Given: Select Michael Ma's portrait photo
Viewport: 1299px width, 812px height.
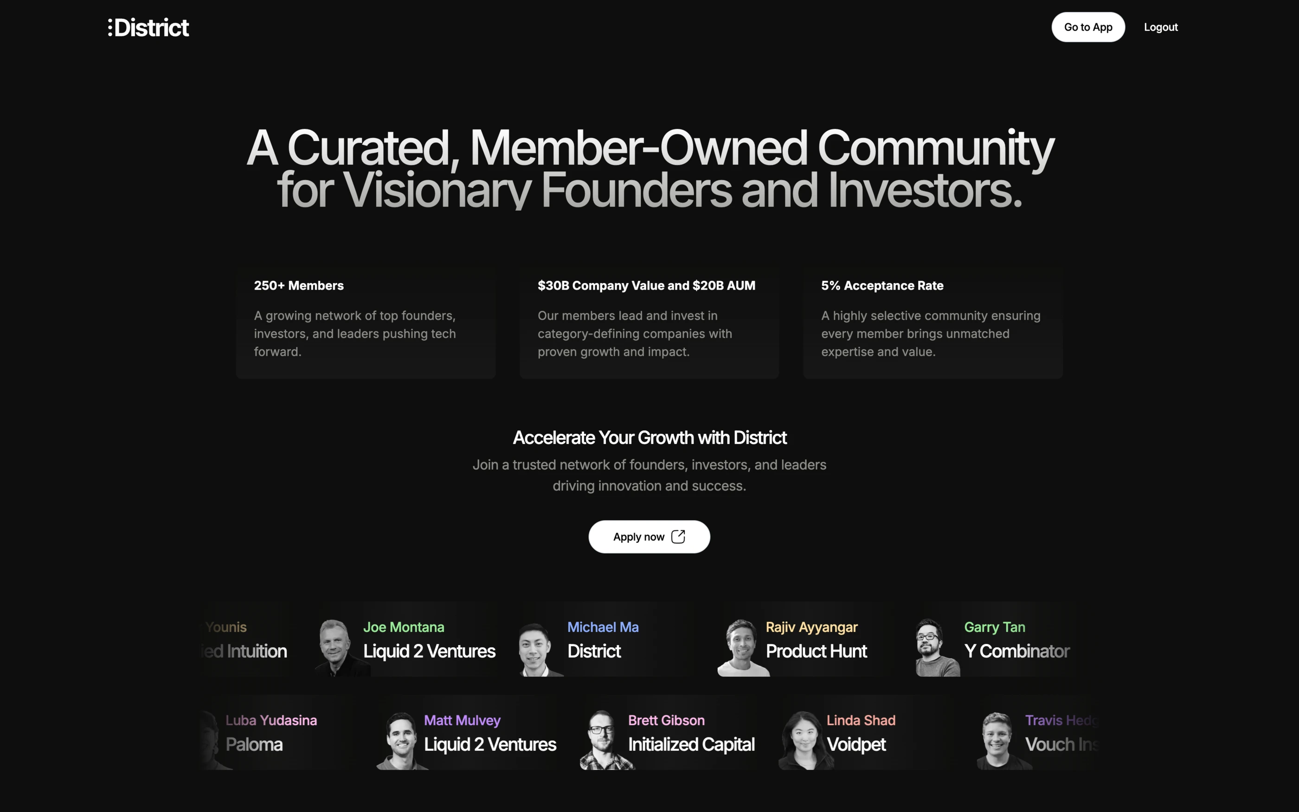Looking at the screenshot, I should tap(540, 649).
